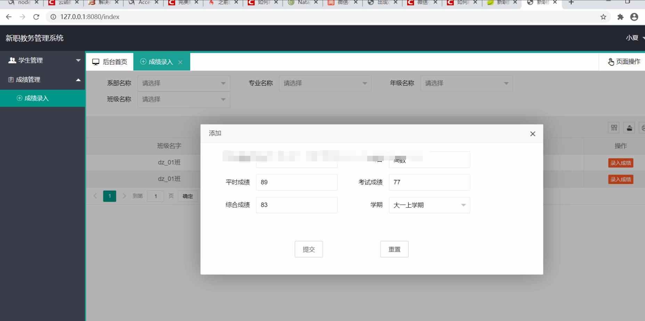Image resolution: width=645 pixels, height=321 pixels.
Task: Select second row dz_01班 cell
Action: (x=169, y=179)
